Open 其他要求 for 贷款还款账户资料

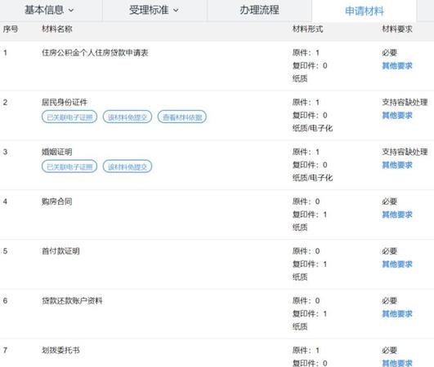coord(397,313)
